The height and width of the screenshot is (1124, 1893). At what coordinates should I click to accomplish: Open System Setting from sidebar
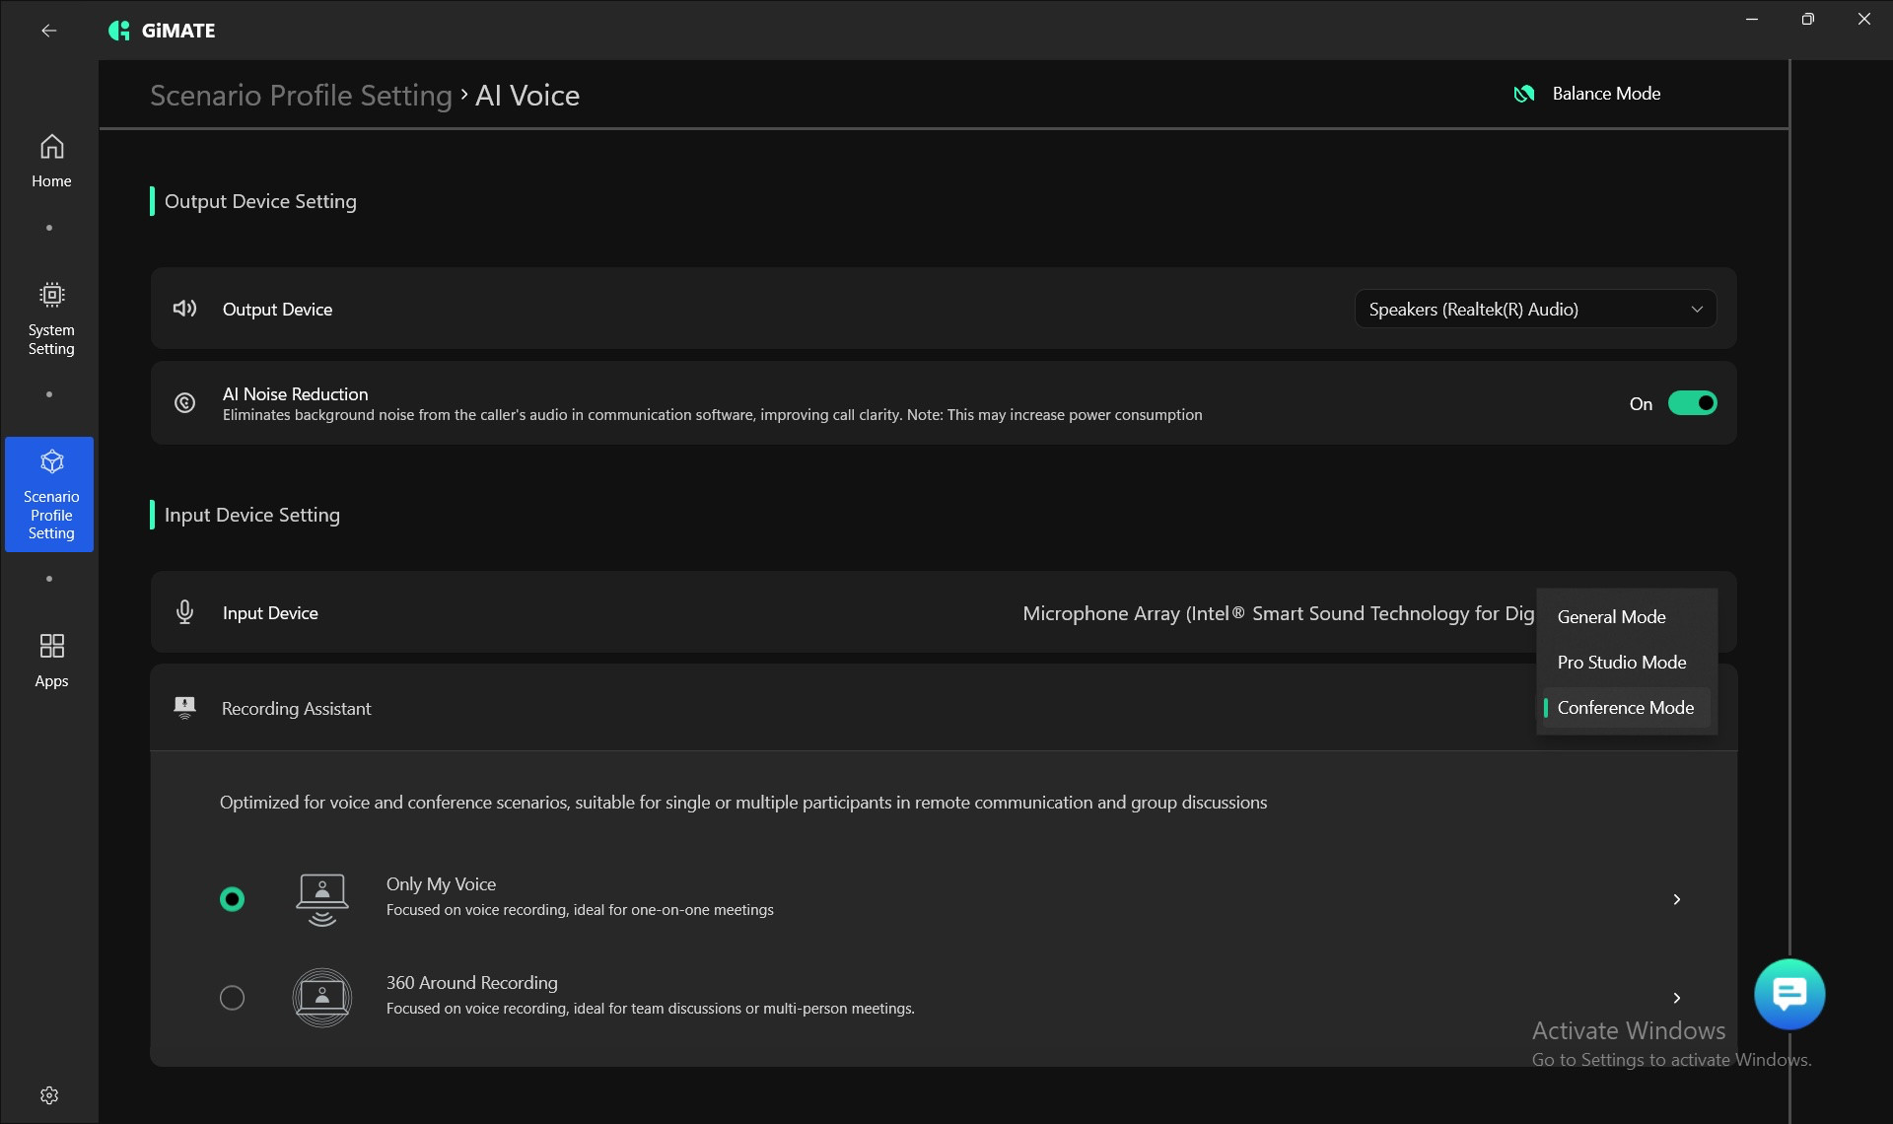pyautogui.click(x=51, y=318)
